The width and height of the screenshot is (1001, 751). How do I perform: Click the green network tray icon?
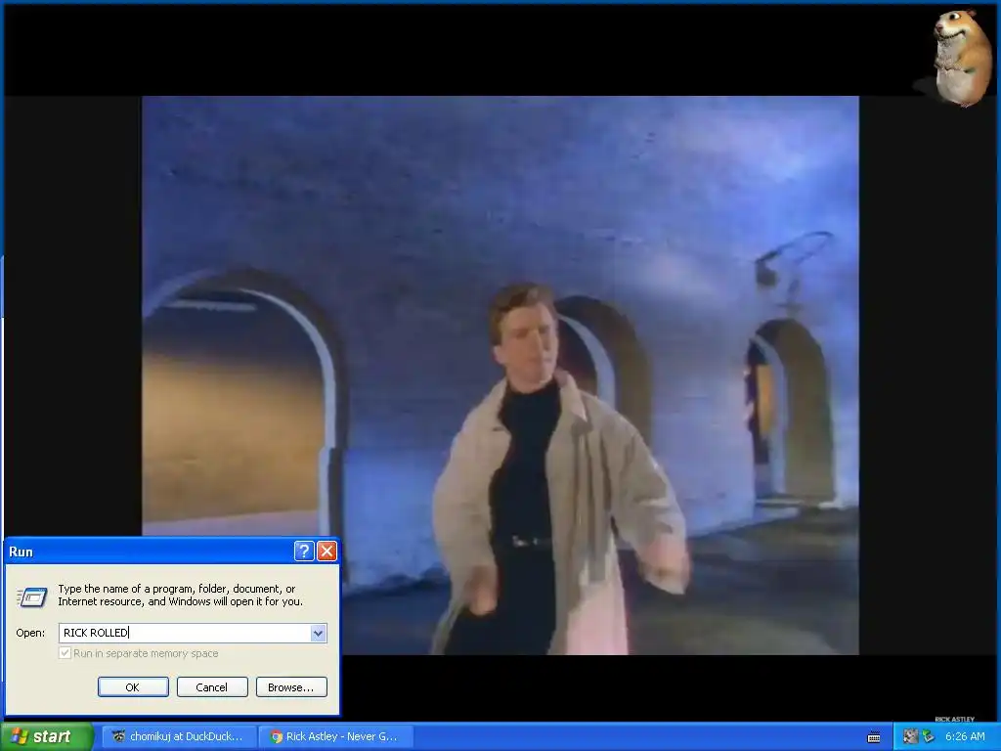(x=929, y=736)
